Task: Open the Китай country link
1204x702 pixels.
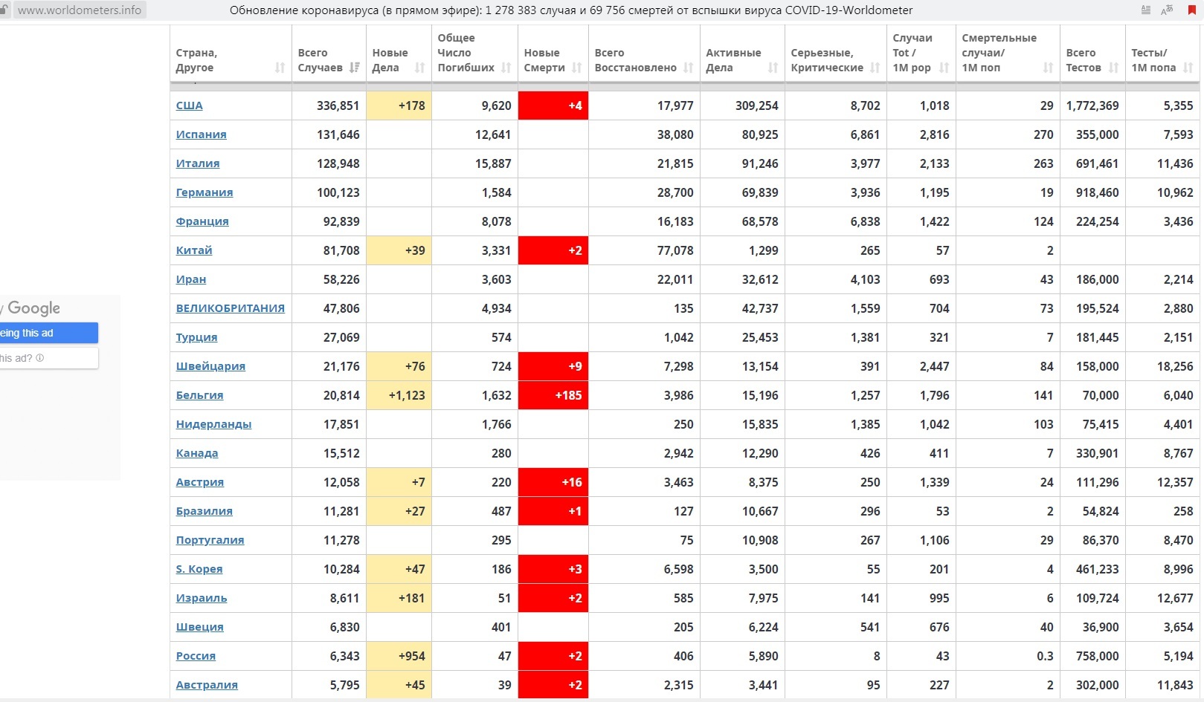Action: pos(194,250)
